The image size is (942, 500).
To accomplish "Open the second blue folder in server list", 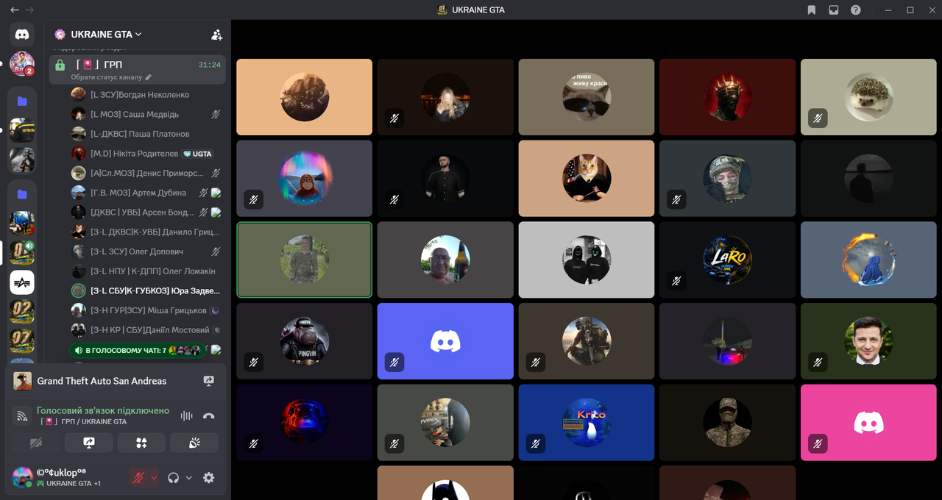I will 22,194.
